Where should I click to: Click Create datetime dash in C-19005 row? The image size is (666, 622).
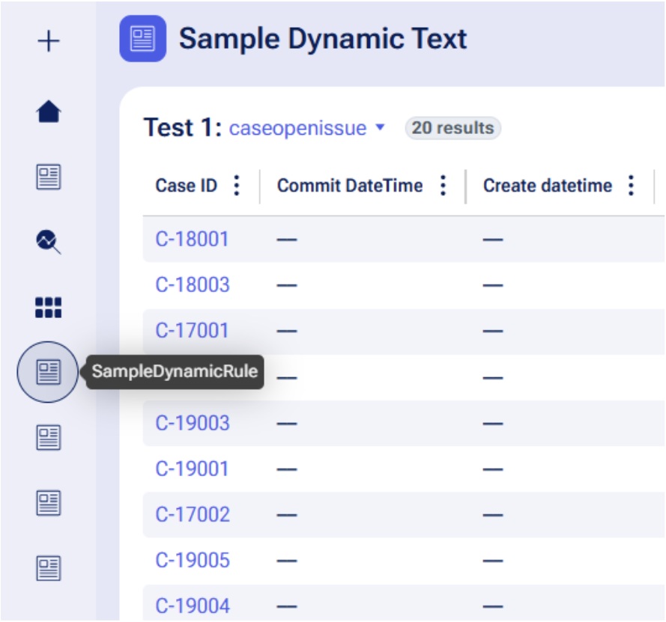pyautogui.click(x=493, y=561)
